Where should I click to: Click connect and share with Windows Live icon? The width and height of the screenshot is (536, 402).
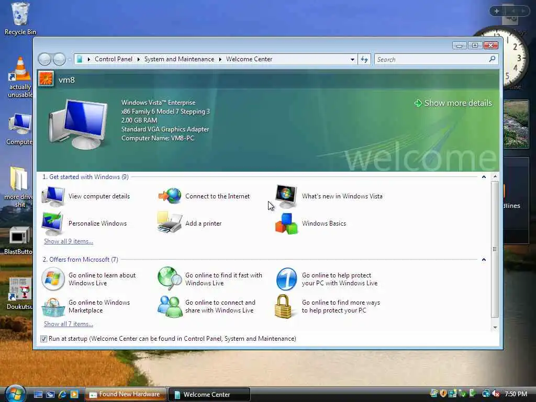(x=170, y=307)
